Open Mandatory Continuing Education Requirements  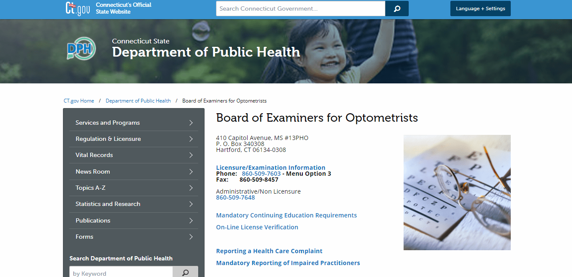pos(286,215)
